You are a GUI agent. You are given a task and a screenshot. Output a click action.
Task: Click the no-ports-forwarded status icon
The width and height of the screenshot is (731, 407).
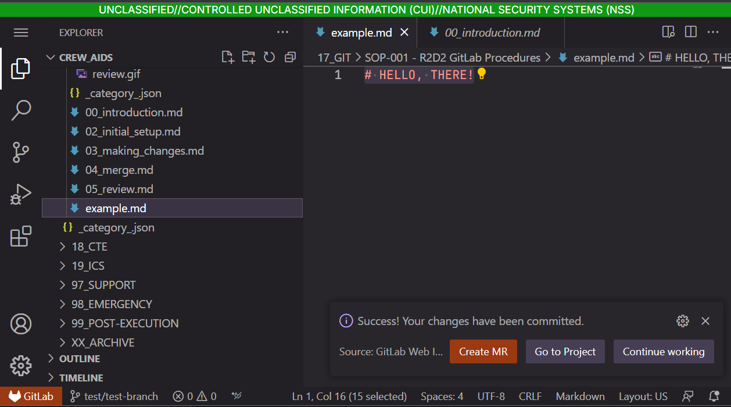point(236,397)
